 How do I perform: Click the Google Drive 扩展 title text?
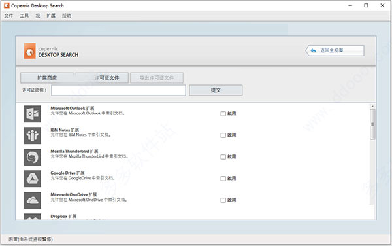click(x=67, y=173)
